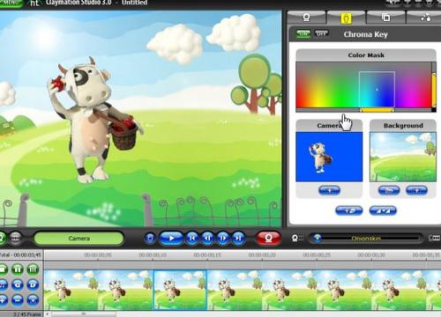Delete the frame with the trash icon
The width and height of the screenshot is (441, 317).
click(150, 238)
